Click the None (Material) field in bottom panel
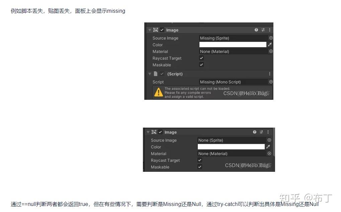 (x=232, y=154)
